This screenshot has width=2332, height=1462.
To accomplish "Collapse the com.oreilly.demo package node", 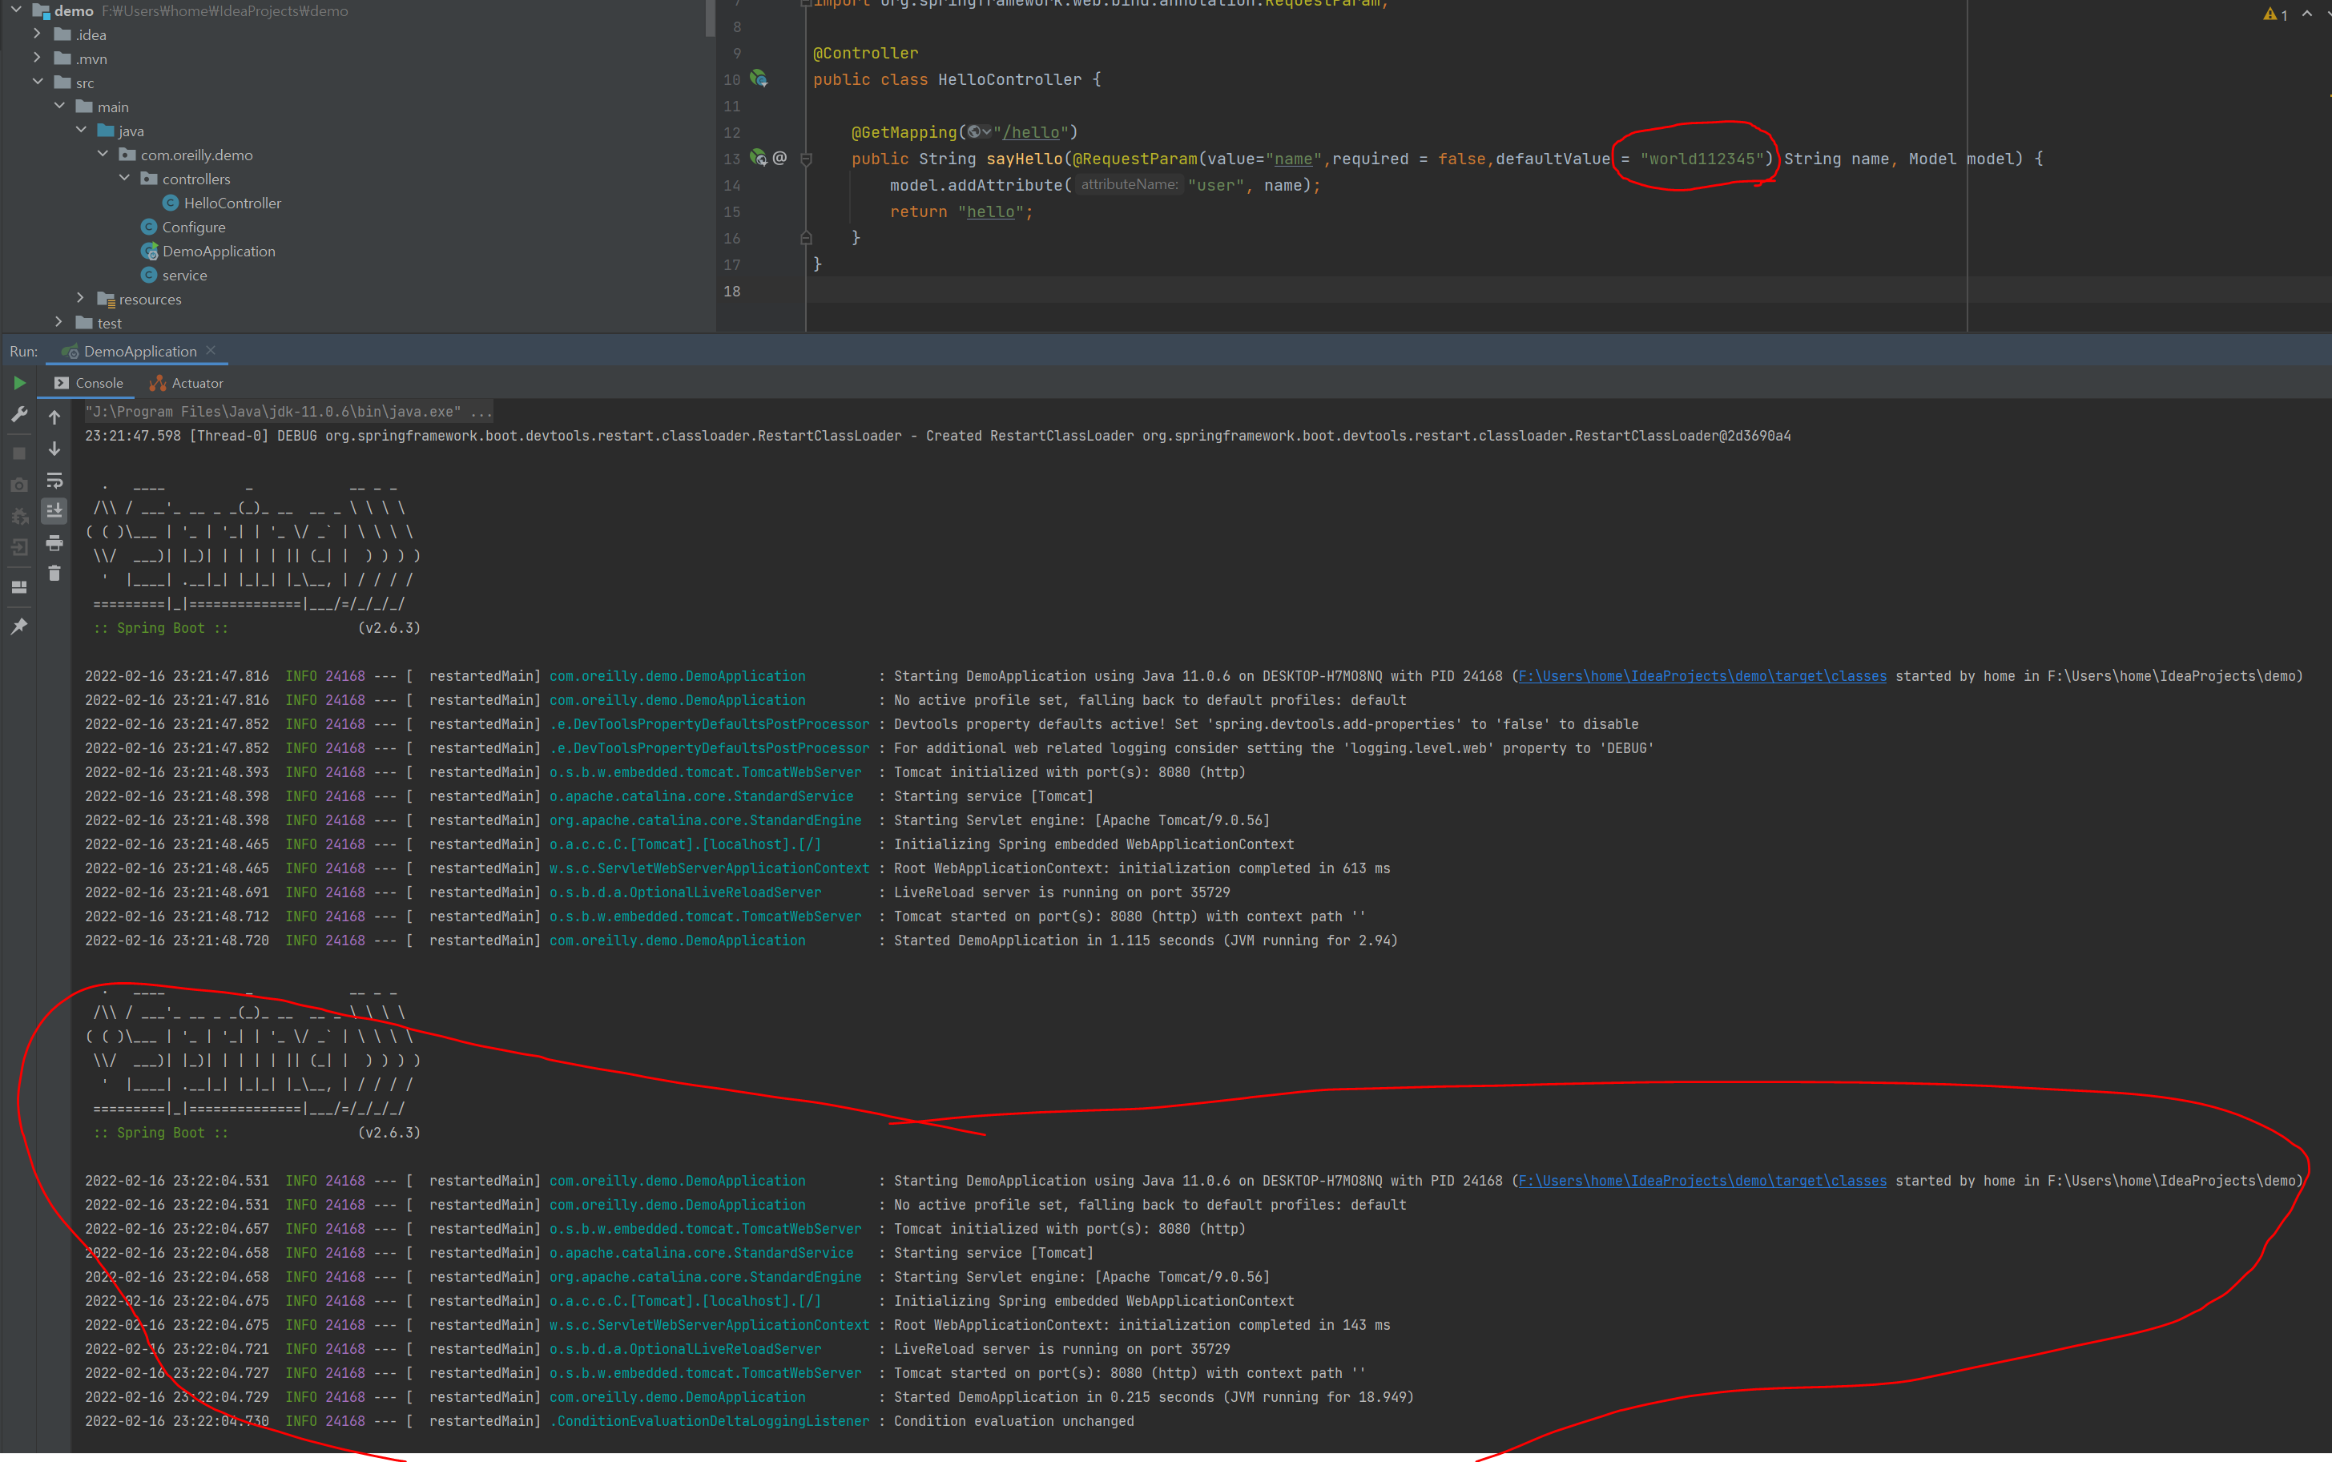I will click(x=103, y=154).
